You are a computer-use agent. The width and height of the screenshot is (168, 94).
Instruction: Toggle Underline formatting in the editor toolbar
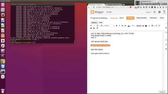[122, 26]
